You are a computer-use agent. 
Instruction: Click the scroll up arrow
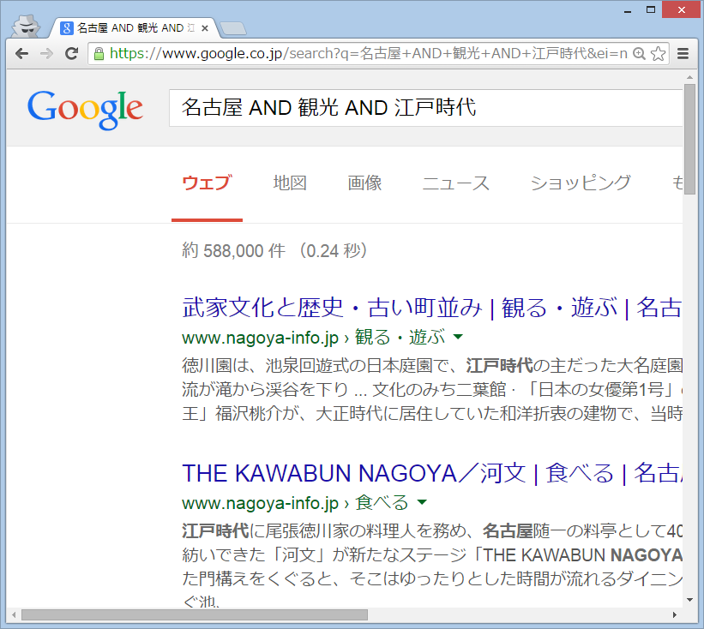click(690, 77)
